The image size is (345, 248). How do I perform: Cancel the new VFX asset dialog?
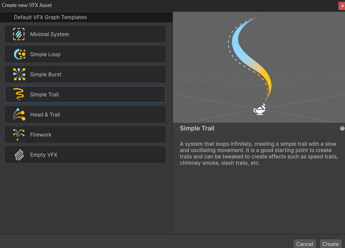304,244
